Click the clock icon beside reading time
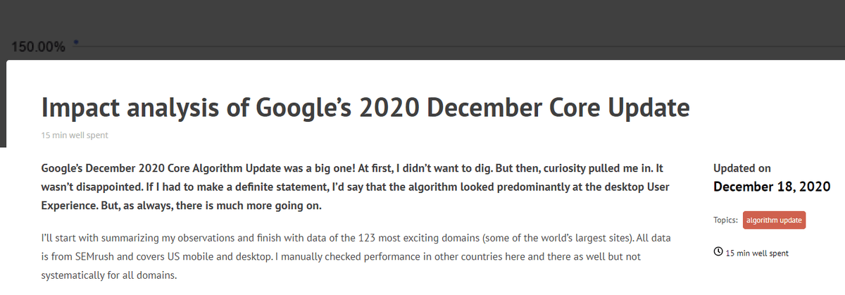Screen dimensions: 845x295 click(718, 251)
